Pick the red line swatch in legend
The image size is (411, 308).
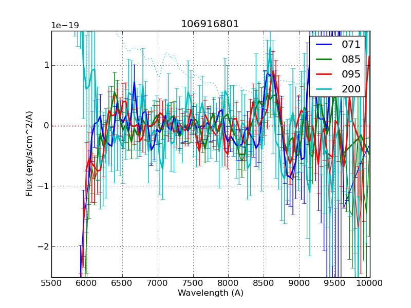[324, 74]
